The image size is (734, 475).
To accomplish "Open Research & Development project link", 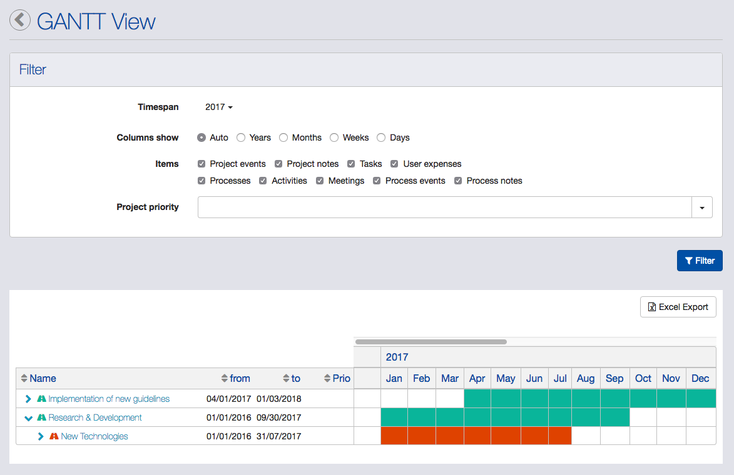I will tap(95, 417).
